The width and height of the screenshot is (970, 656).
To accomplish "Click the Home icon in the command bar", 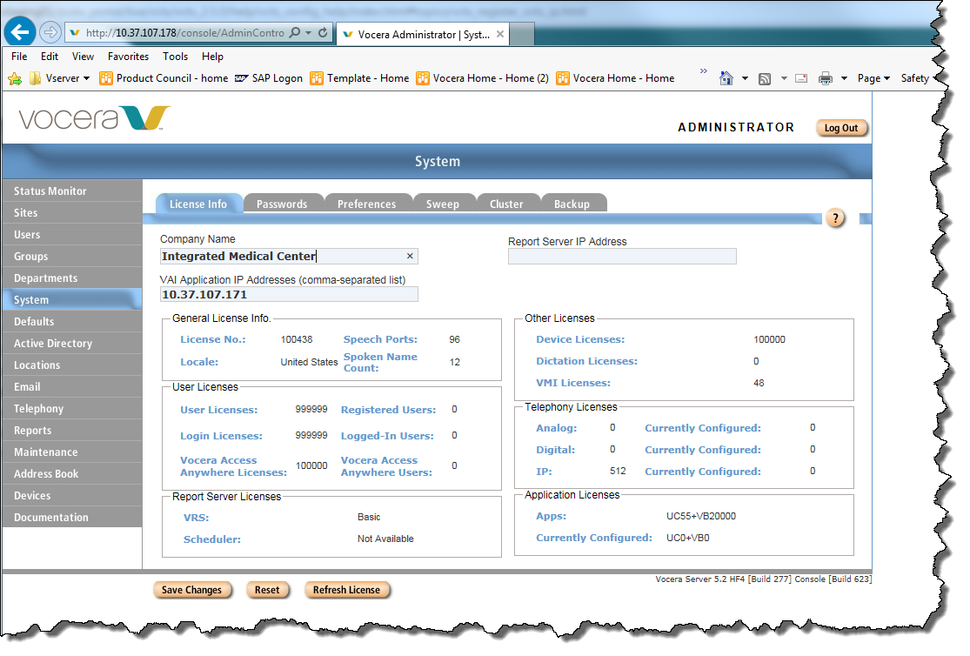I will click(x=726, y=78).
